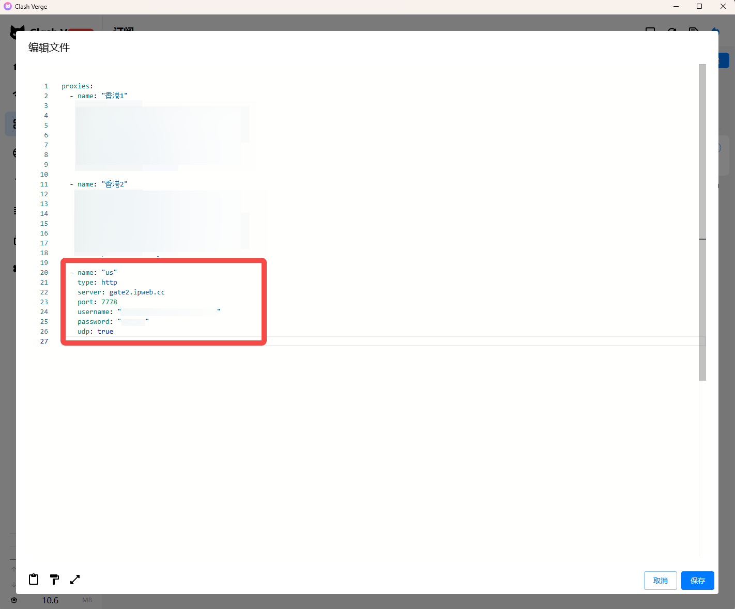Click the 香港1 proxy name entry

(114, 96)
